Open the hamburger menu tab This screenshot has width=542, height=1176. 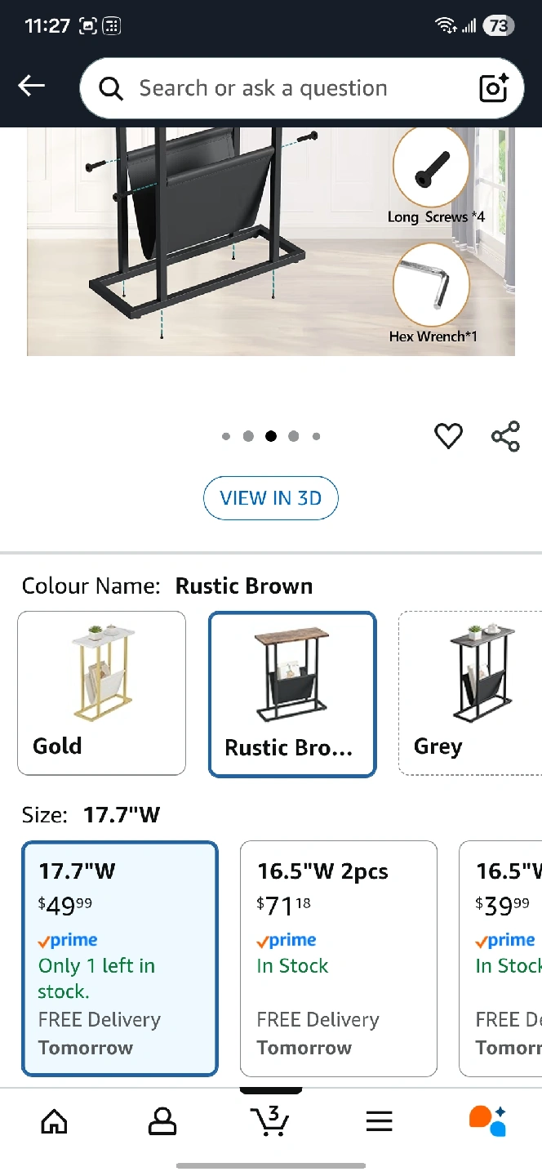coord(379,1121)
